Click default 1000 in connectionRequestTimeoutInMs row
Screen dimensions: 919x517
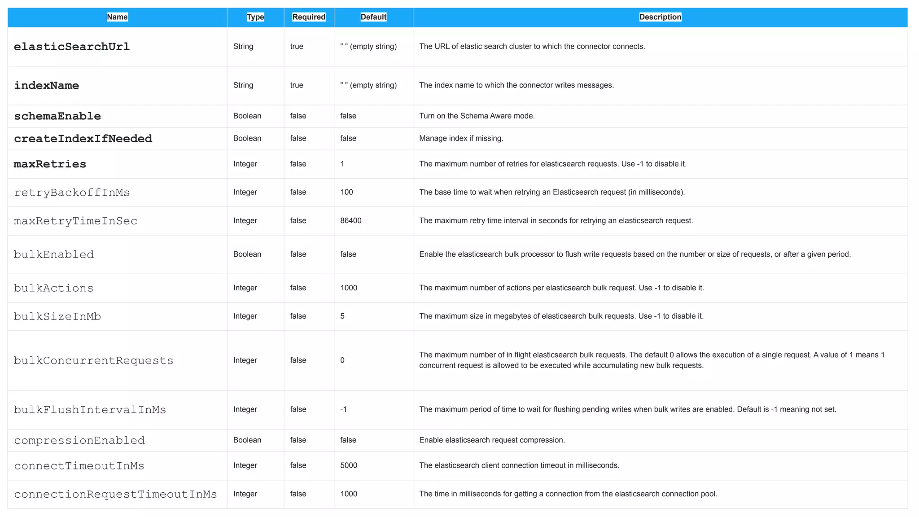349,494
